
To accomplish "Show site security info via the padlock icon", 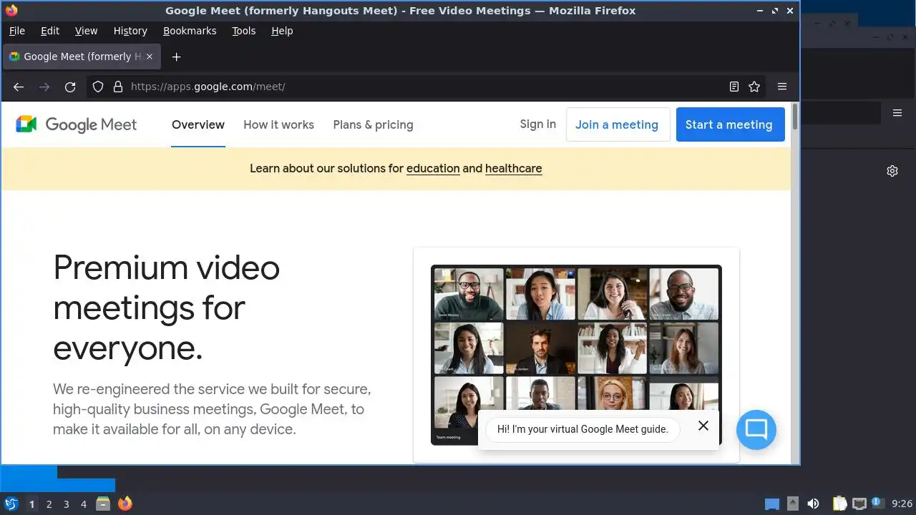I will point(118,87).
